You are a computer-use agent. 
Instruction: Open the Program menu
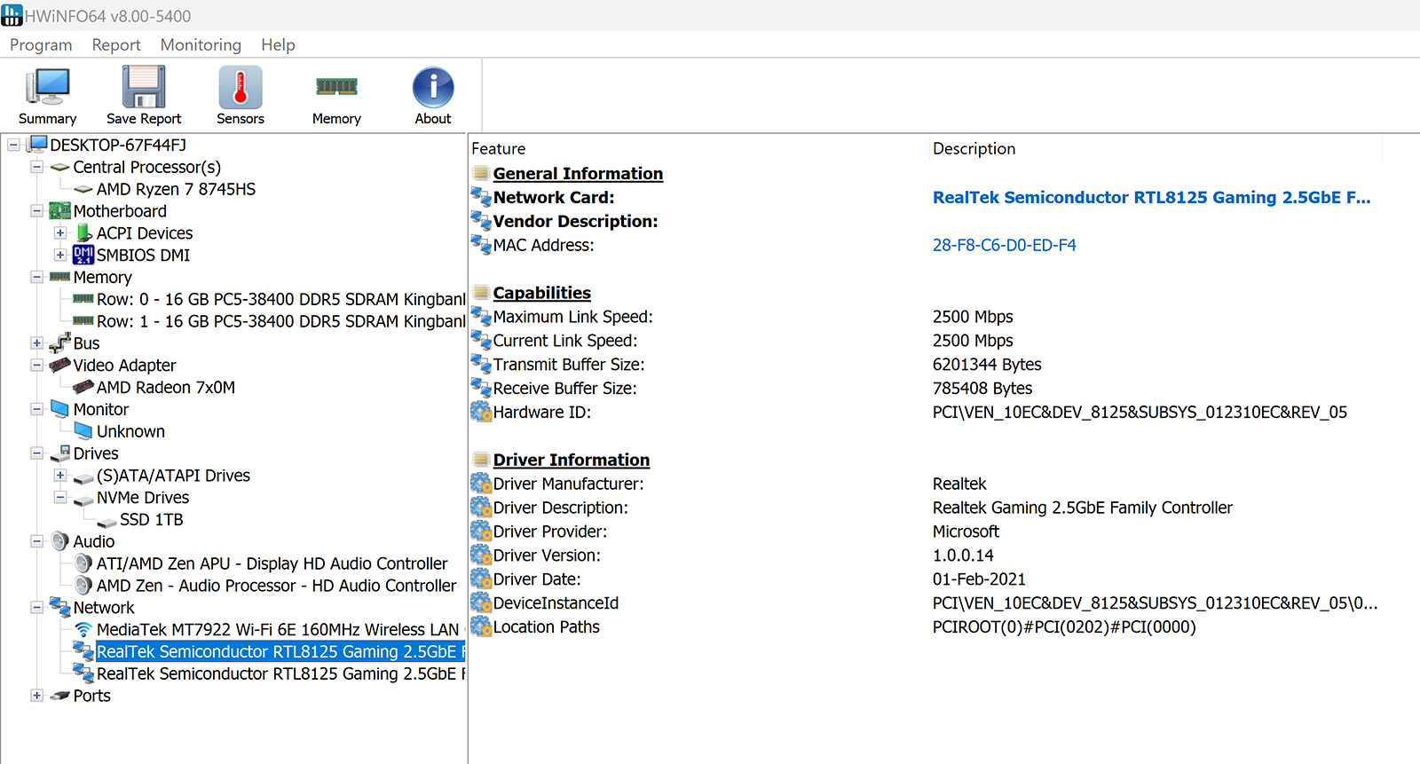(x=41, y=44)
